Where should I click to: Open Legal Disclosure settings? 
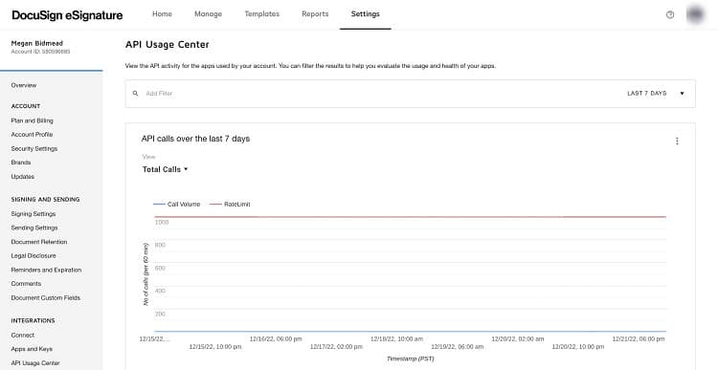(34, 255)
